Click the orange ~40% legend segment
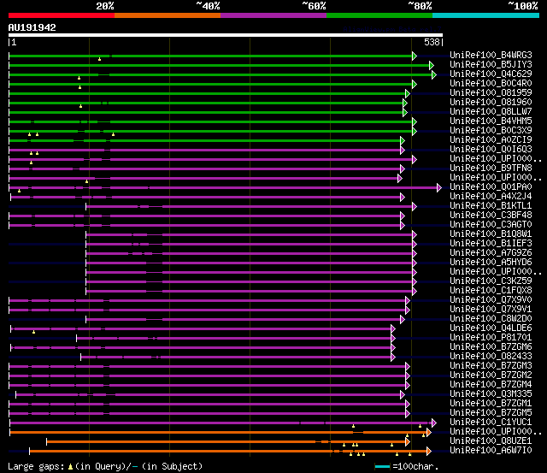The image size is (547, 473). [x=168, y=15]
